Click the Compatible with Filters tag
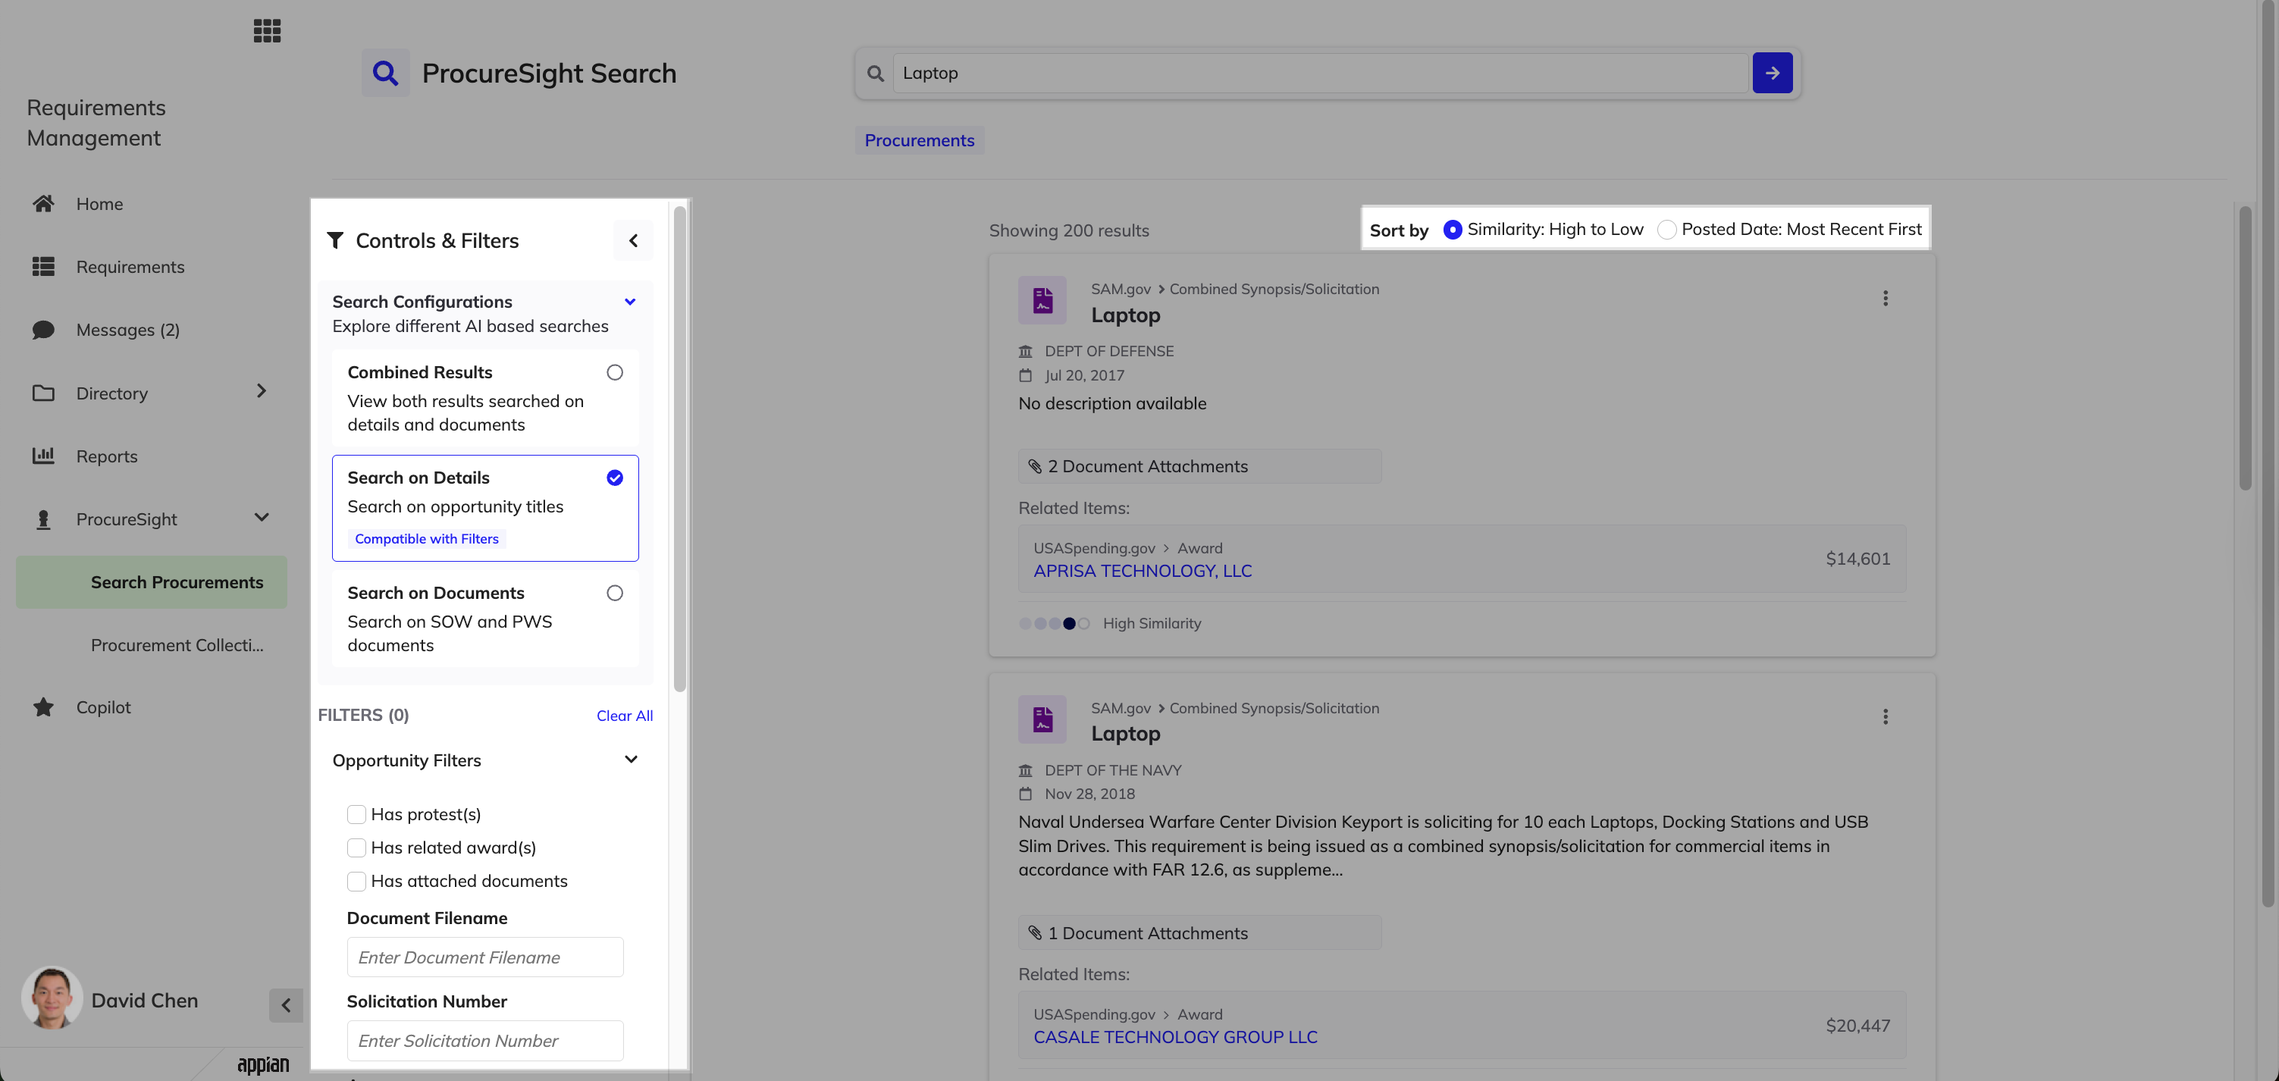 coord(426,539)
